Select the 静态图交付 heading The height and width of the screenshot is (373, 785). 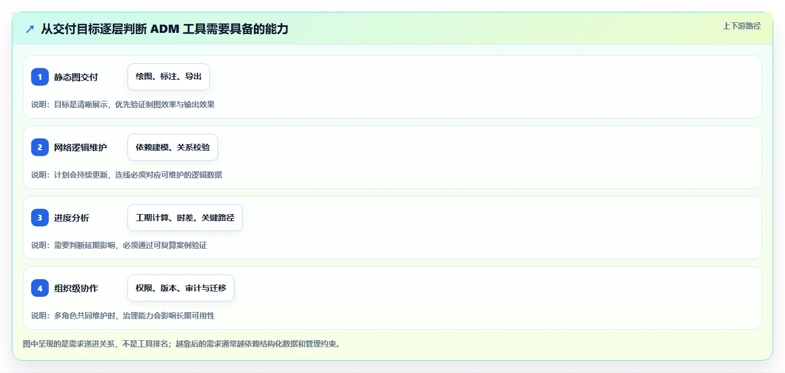[x=76, y=77]
